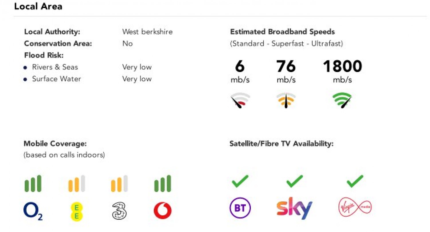Click the Estimated Broadband Speeds heading
This screenshot has height=232, width=430.
coord(282,32)
